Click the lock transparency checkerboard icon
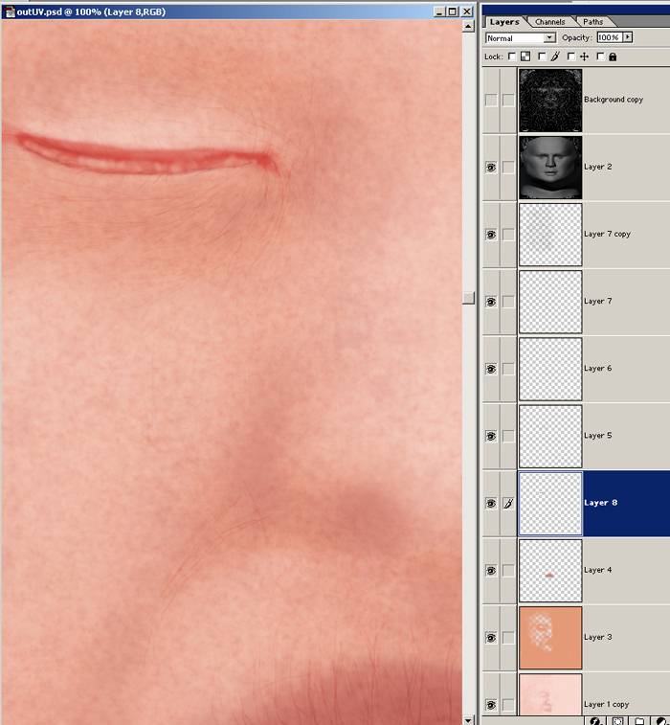Viewport: 670px width, 725px height. tap(525, 57)
